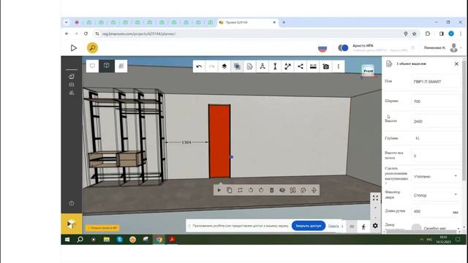Click the horizontal bars section icon
The height and width of the screenshot is (263, 468).
[x=313, y=66]
